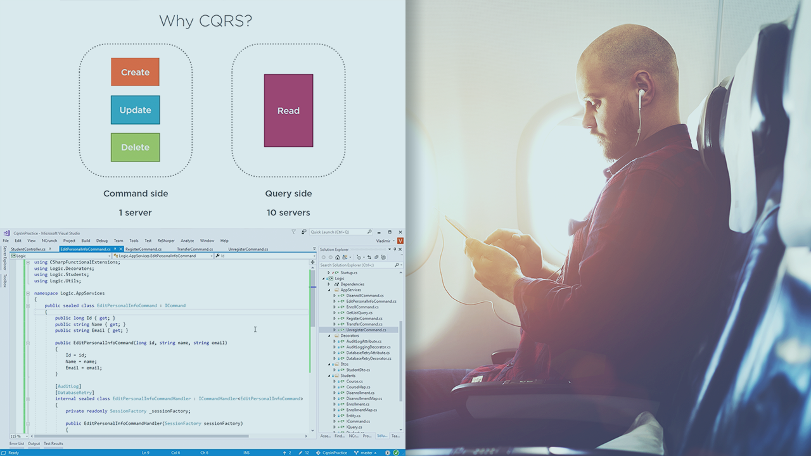The image size is (811, 456).
Task: Open the Analyze menu
Action: [187, 241]
